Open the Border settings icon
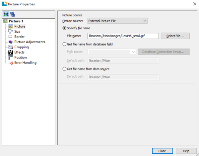This screenshot has height=156, width=199. click(x=10, y=37)
